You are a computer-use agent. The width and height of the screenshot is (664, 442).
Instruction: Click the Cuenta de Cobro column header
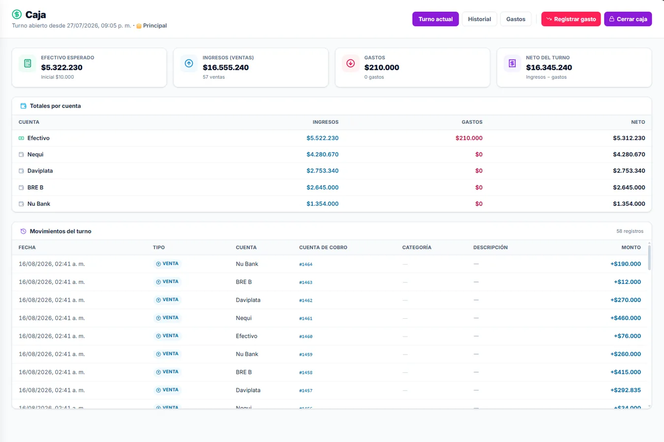323,248
